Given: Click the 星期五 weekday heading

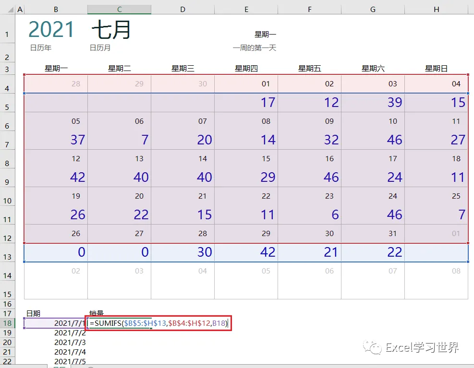Looking at the screenshot, I should pyautogui.click(x=310, y=69).
